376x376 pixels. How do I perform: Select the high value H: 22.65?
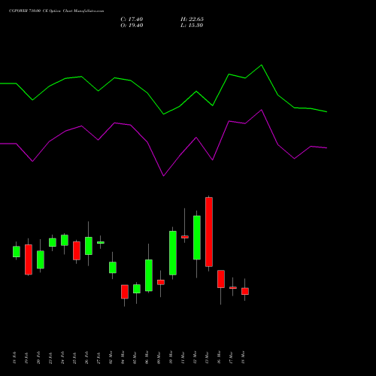pos(192,20)
